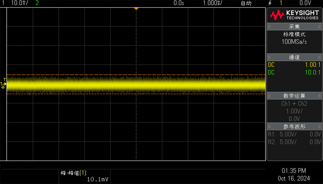Click the 峰-峰值(1) measurement label
This screenshot has height=184, width=323.
click(74, 173)
